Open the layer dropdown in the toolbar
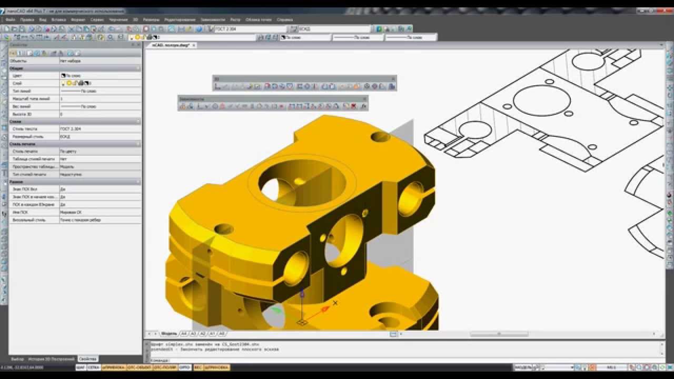Image resolution: width=674 pixels, height=379 pixels. tap(305, 37)
